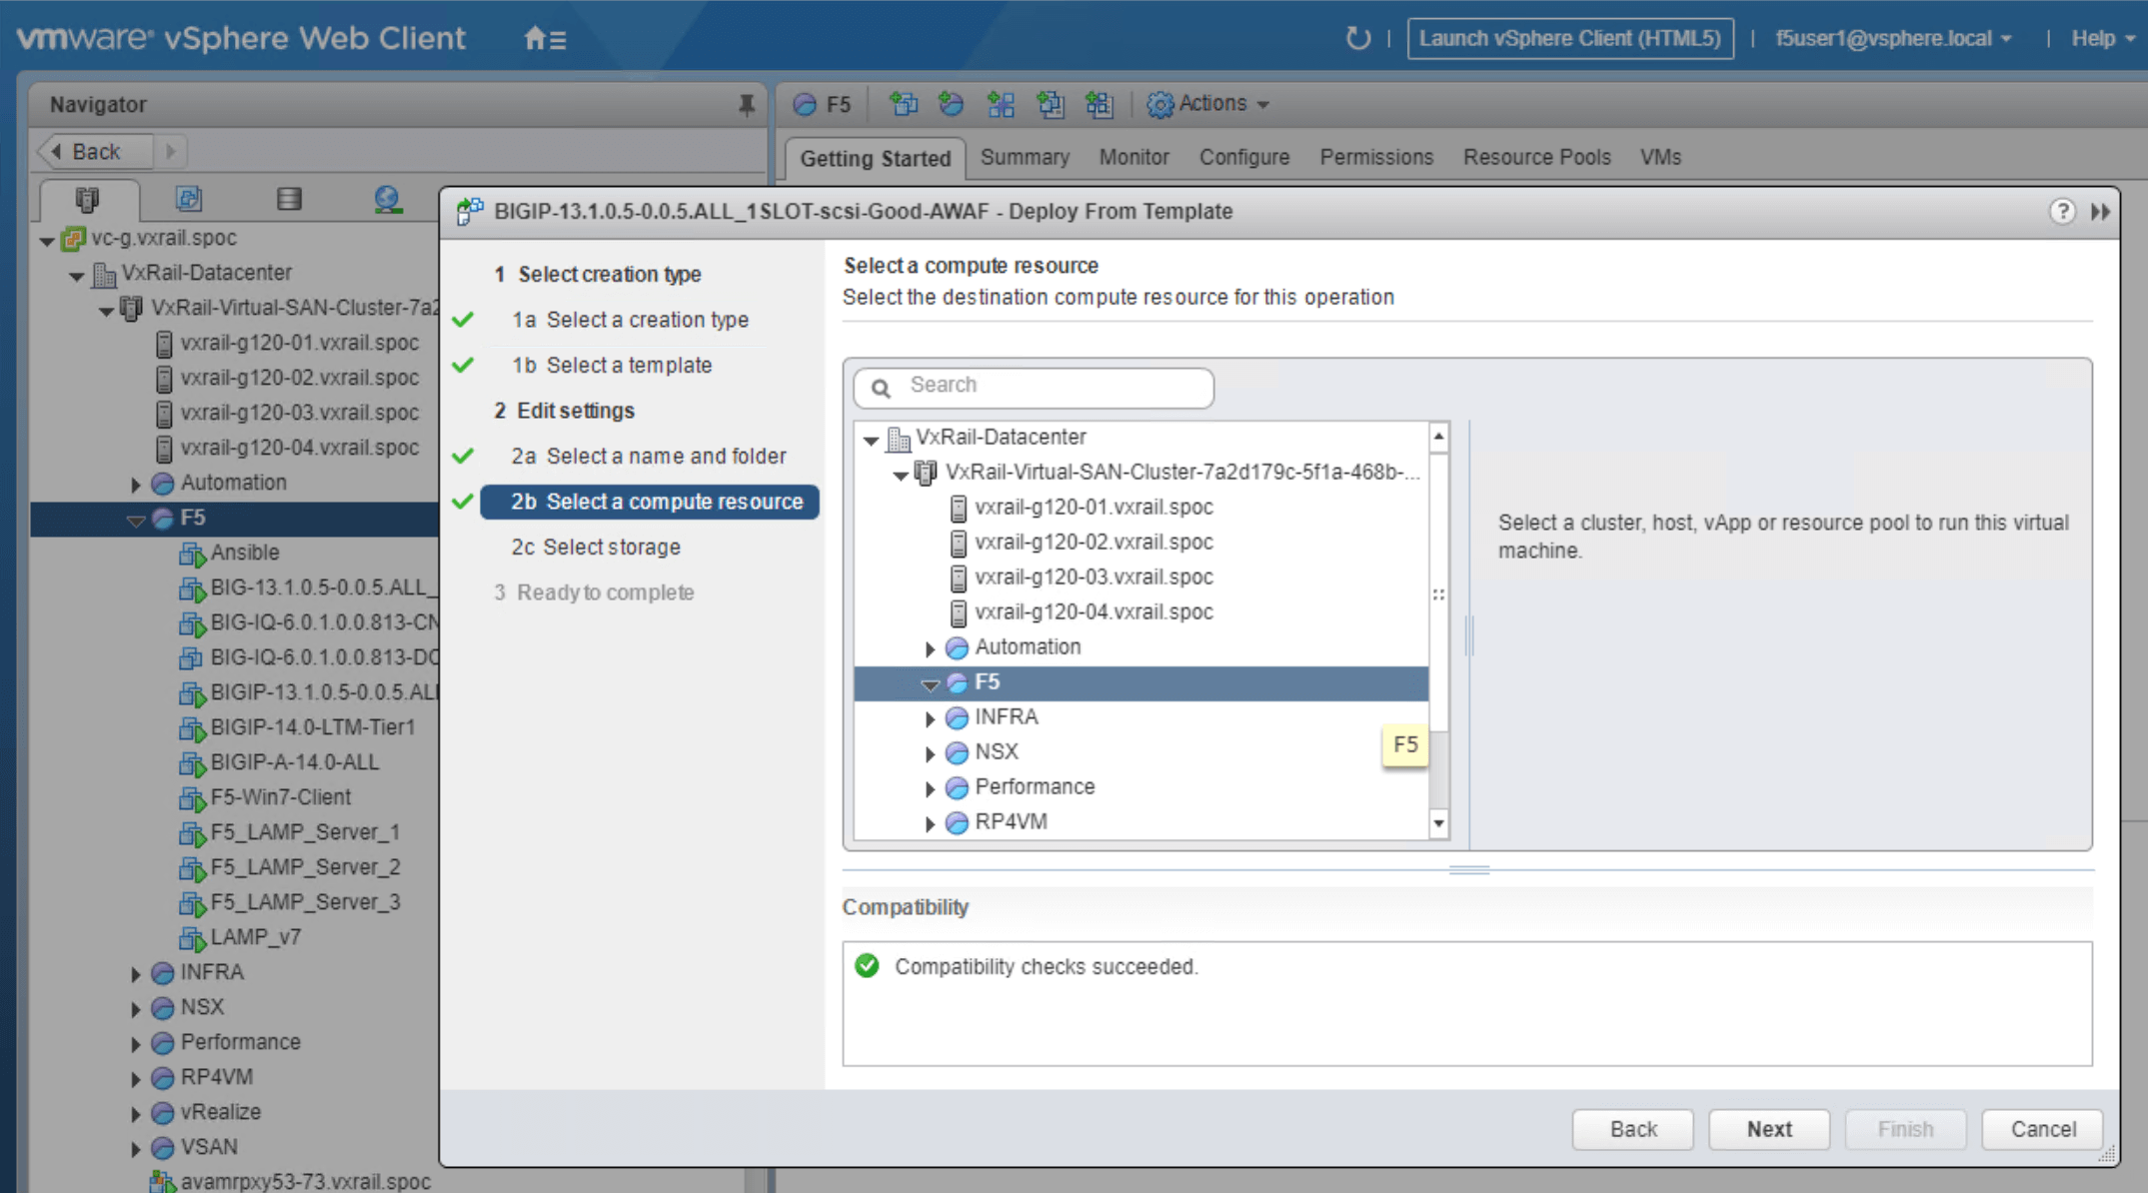Click the Navigator pin icon
The height and width of the screenshot is (1193, 2148).
pyautogui.click(x=747, y=106)
